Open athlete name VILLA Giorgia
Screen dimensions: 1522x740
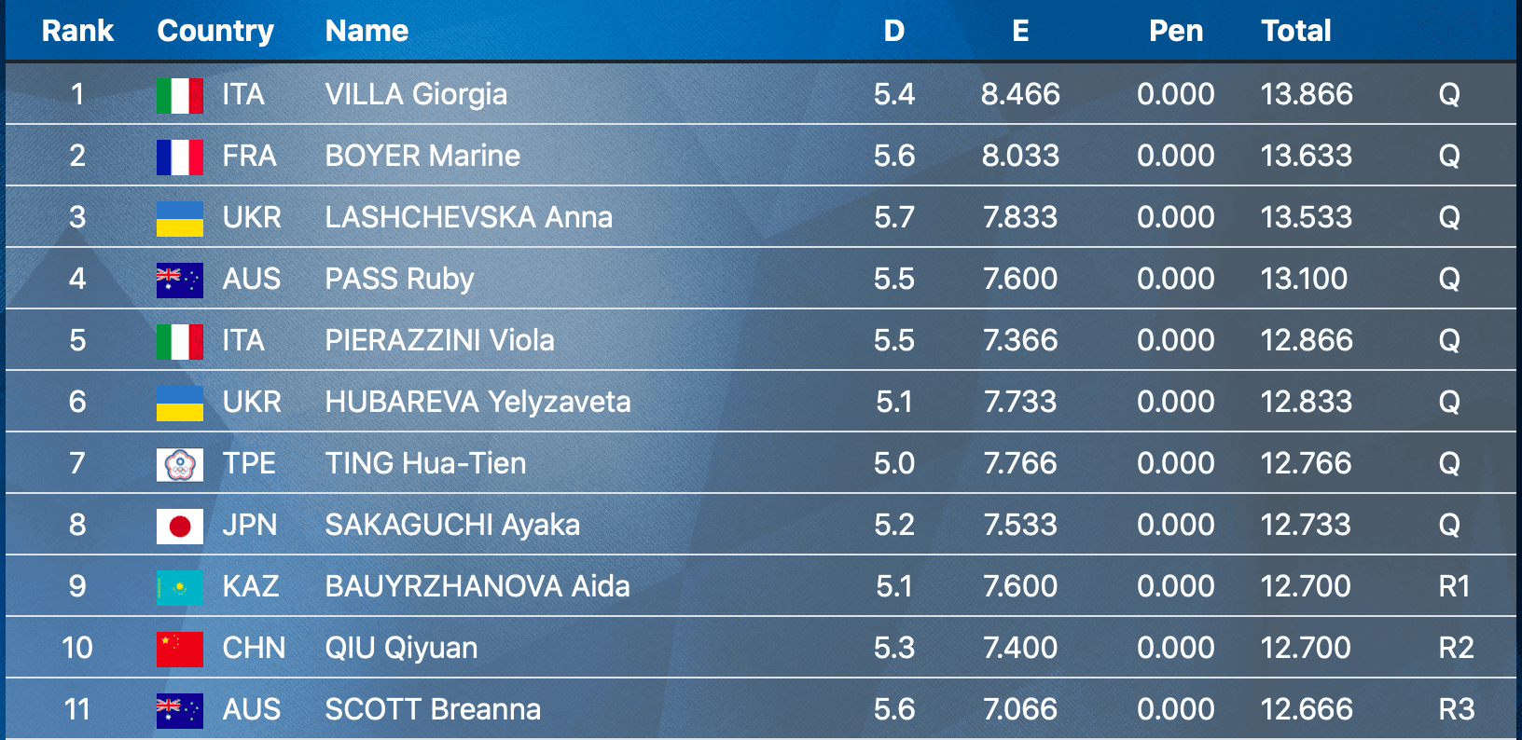(416, 94)
